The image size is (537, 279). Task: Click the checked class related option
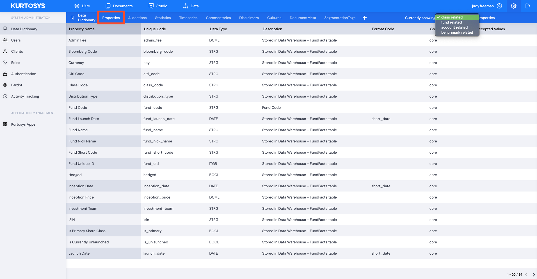click(451, 17)
